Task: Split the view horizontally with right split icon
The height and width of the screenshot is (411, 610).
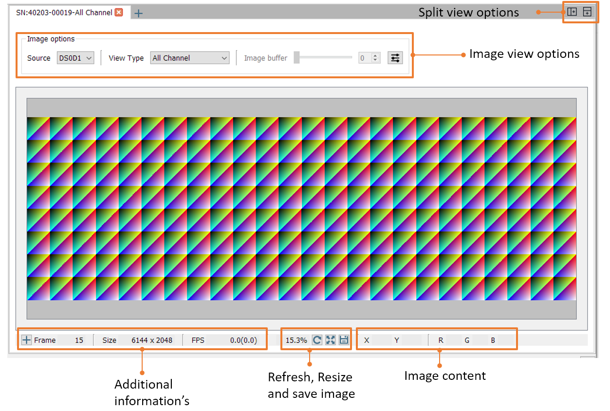Action: (587, 12)
